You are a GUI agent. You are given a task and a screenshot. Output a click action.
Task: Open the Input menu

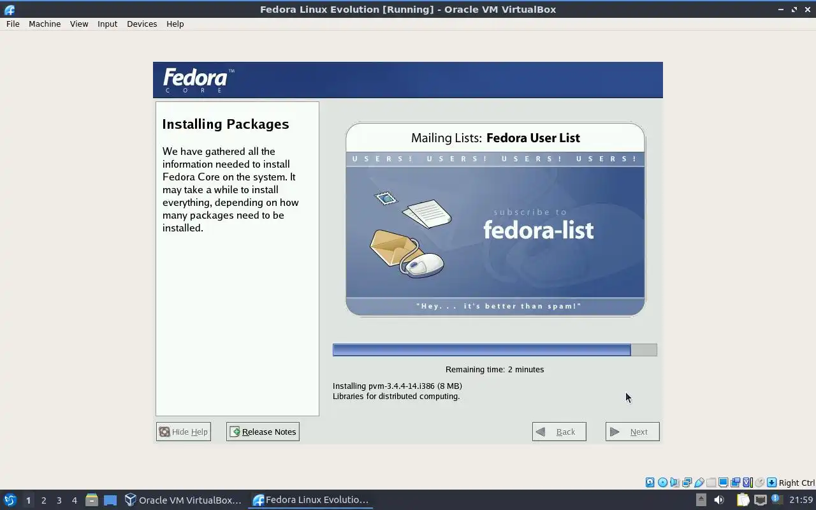(107, 24)
